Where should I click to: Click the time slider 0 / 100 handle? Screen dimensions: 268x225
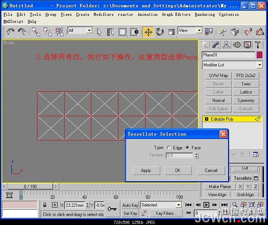[x=30, y=186]
